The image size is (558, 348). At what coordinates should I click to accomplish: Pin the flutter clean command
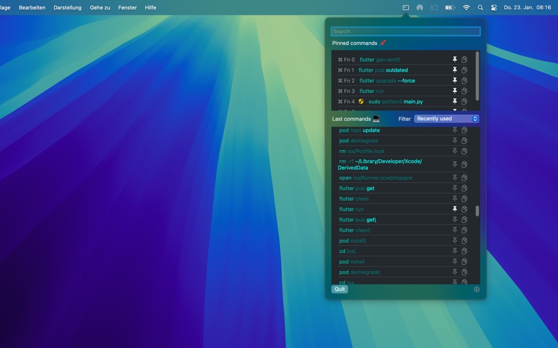455,199
